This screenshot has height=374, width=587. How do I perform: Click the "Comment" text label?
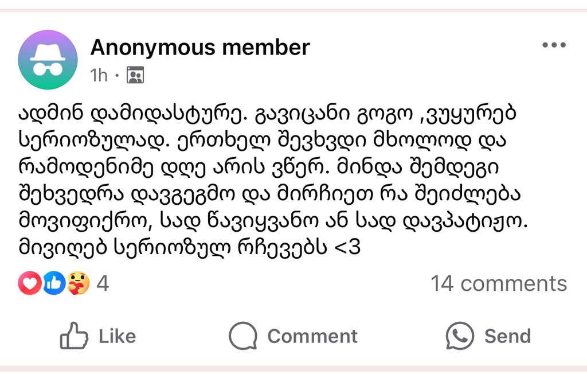click(x=312, y=336)
